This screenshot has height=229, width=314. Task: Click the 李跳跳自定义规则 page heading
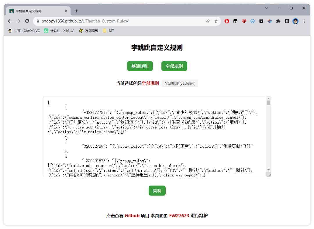[157, 48]
